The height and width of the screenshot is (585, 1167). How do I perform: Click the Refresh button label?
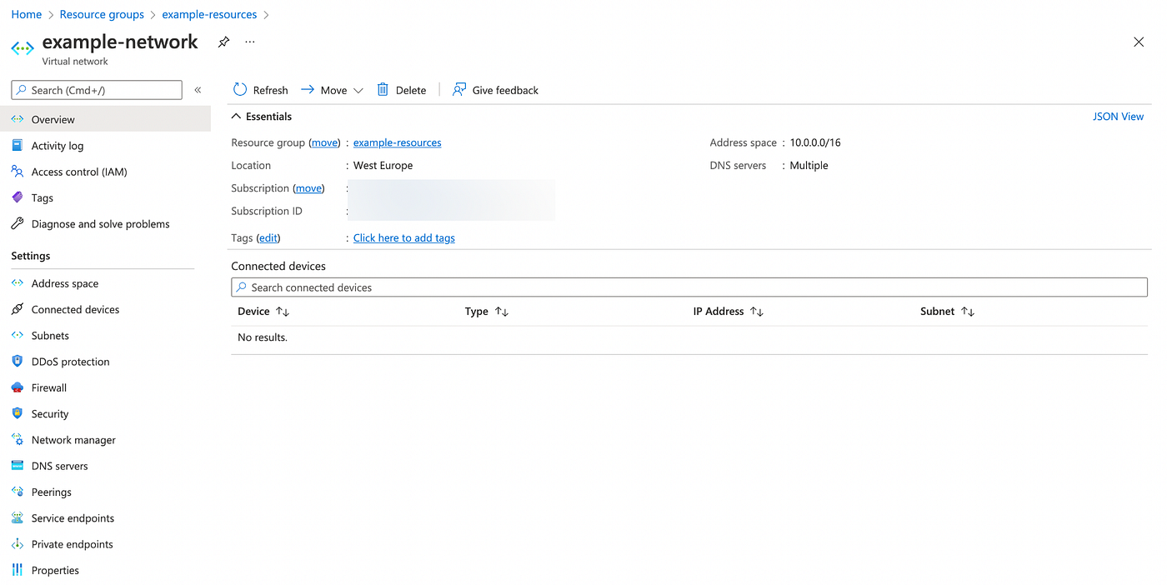point(271,90)
